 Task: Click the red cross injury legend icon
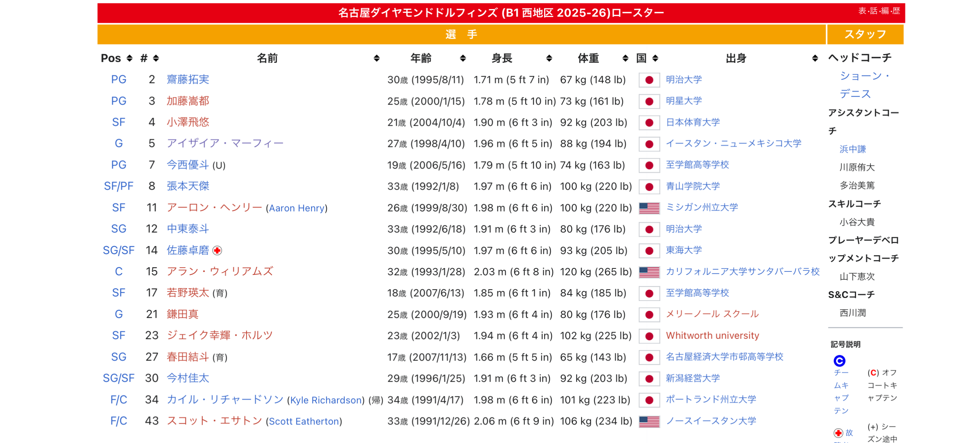coord(838,433)
